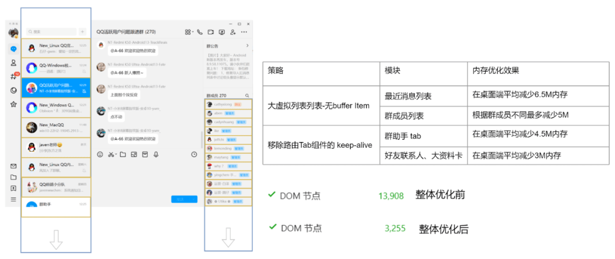Open the bookmark collection icon in sidebar
This screenshot has width=615, height=259.
(13, 188)
